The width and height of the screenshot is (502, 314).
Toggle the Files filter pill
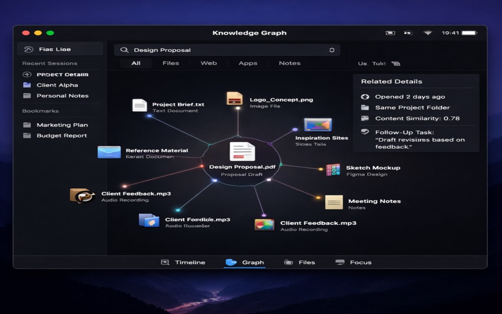click(x=171, y=63)
